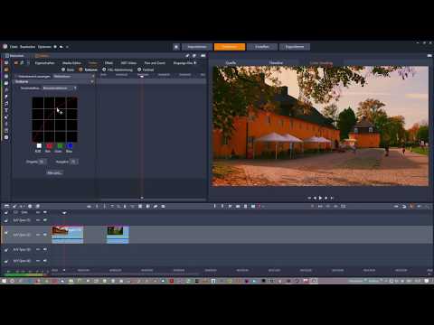Image resolution: width=434 pixels, height=325 pixels.
Task: Click the Exportieren button in the top bar
Action: point(295,47)
